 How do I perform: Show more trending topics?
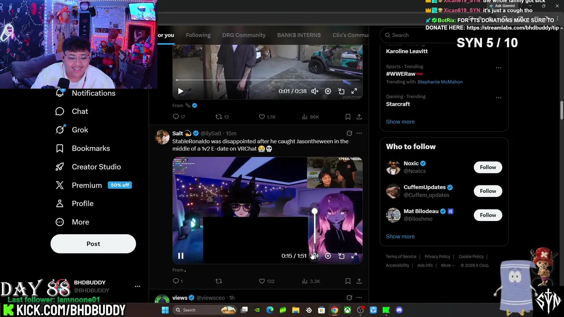[400, 122]
